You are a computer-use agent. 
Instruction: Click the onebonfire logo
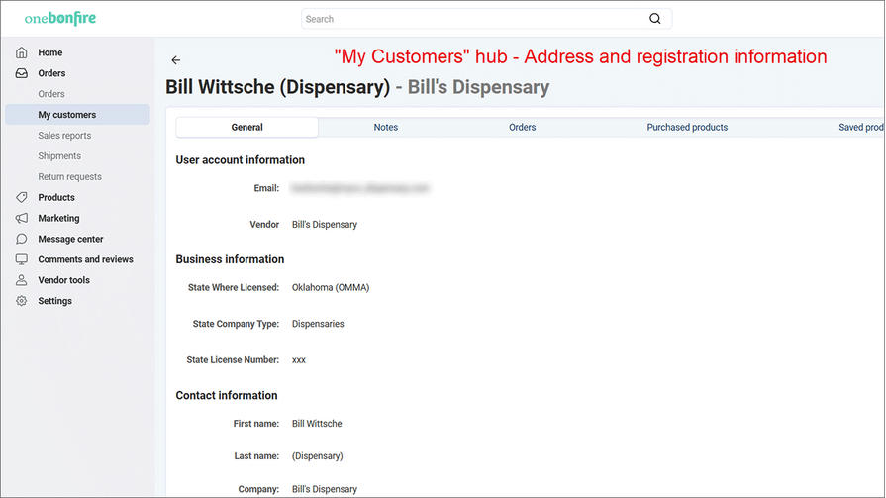click(60, 19)
